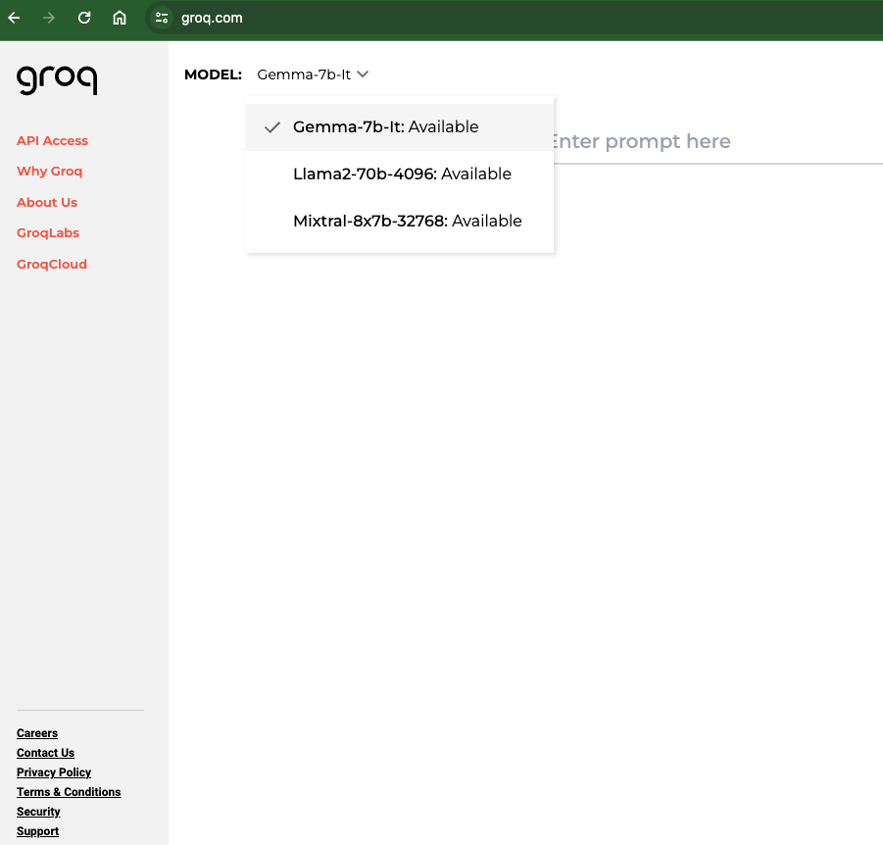Select Gemma-7b-It: Available option
Viewport: 883px width, 845px height.
click(400, 126)
